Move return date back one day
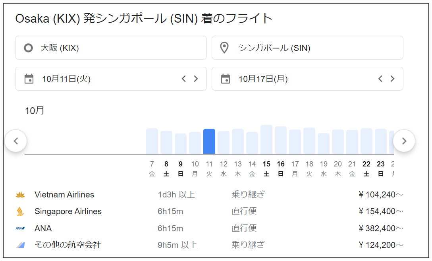 [x=380, y=79]
